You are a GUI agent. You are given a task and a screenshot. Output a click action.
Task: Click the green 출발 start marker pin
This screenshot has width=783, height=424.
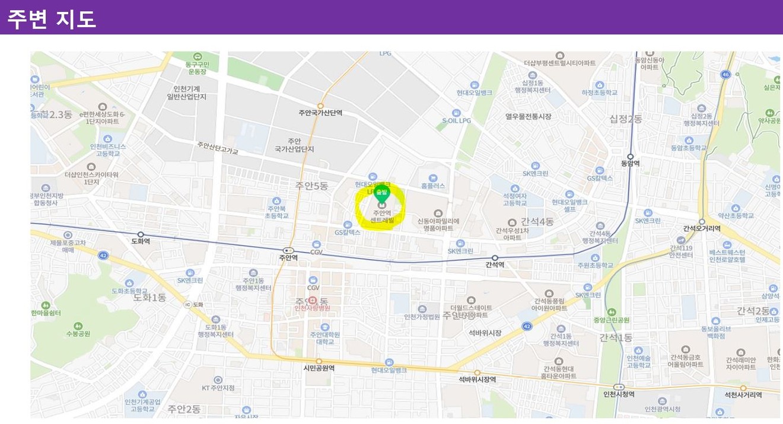coord(381,192)
